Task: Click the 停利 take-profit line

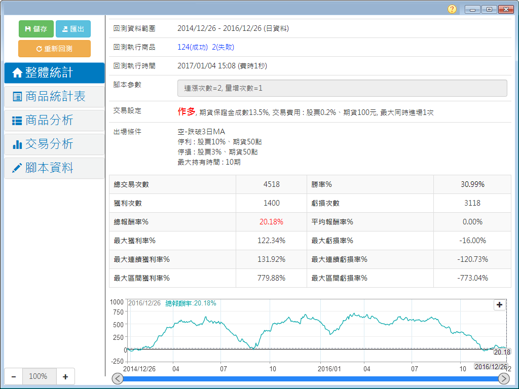Action: point(219,142)
